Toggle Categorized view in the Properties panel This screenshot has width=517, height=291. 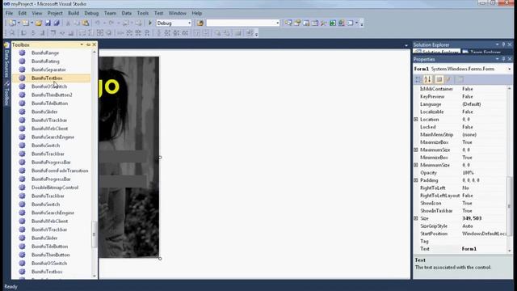coord(418,79)
